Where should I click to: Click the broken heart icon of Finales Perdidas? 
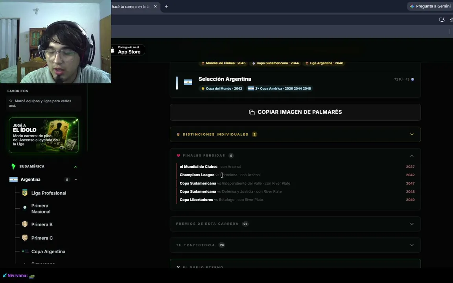point(178,156)
